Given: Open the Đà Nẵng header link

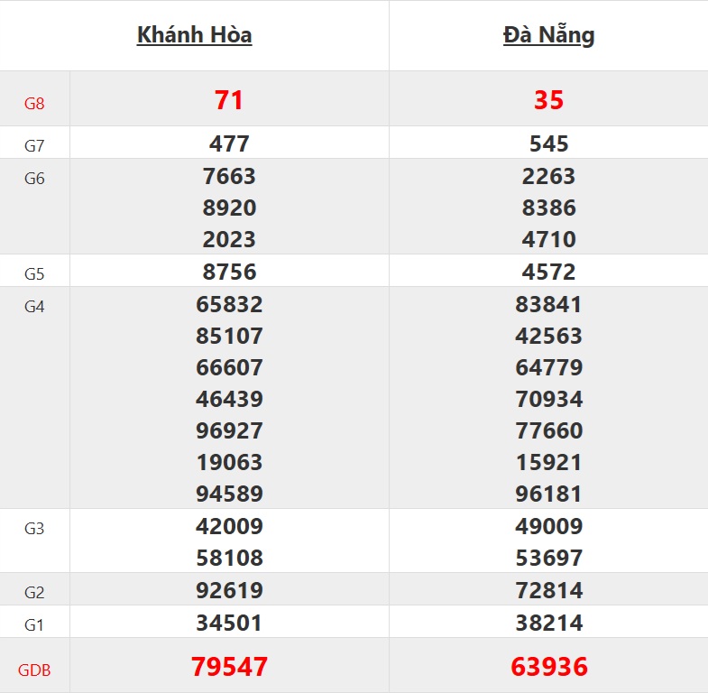Looking at the screenshot, I should pos(548,35).
